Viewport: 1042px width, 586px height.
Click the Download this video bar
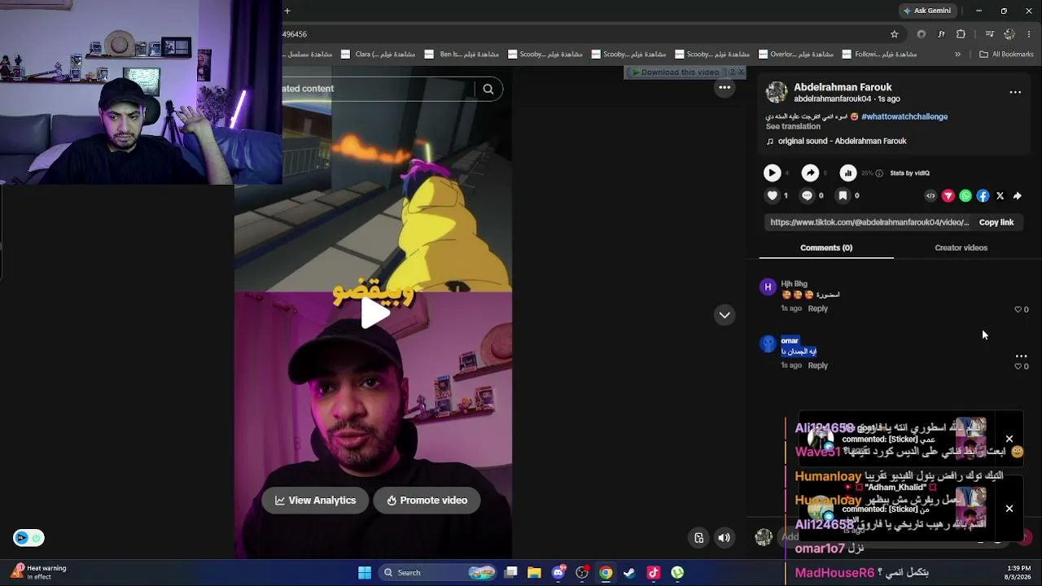(676, 72)
